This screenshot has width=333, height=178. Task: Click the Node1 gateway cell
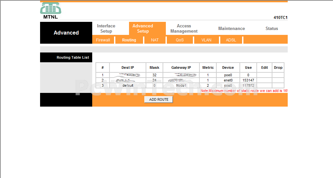pos(181,86)
